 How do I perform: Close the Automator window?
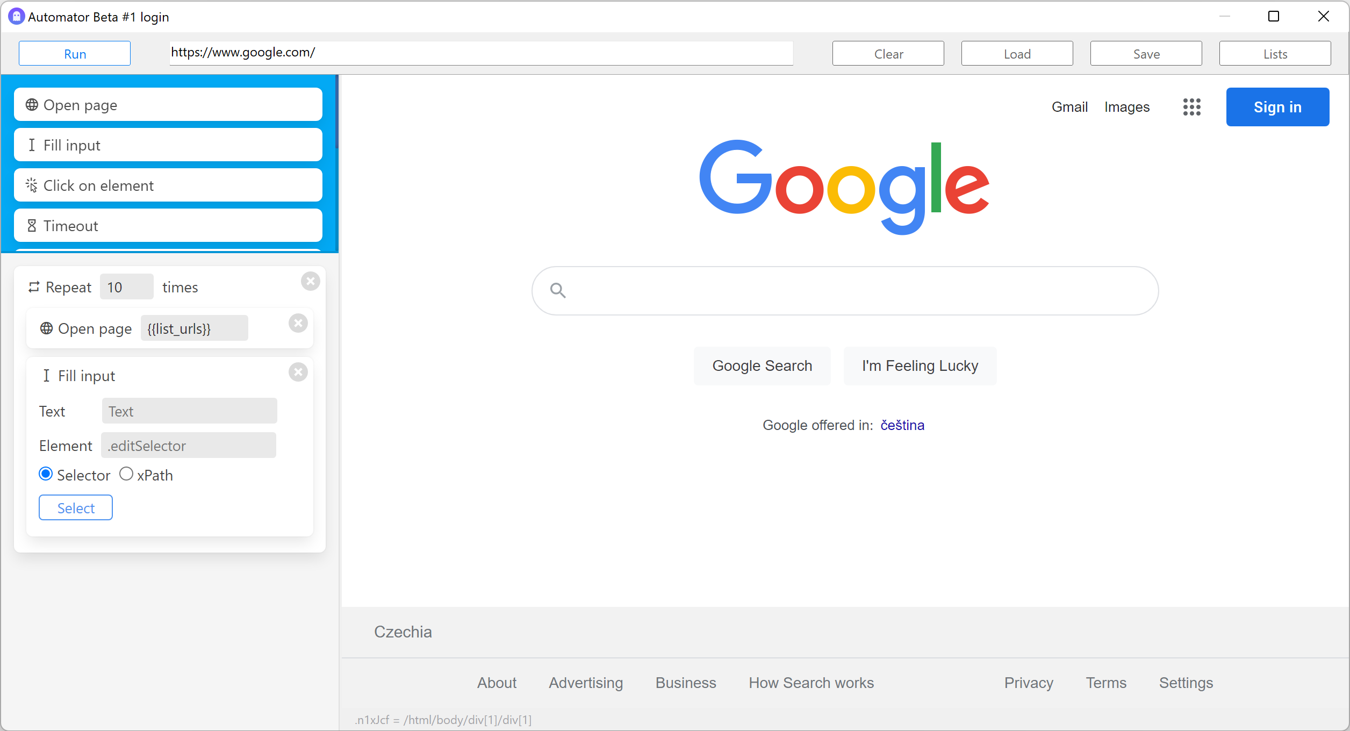tap(1324, 17)
